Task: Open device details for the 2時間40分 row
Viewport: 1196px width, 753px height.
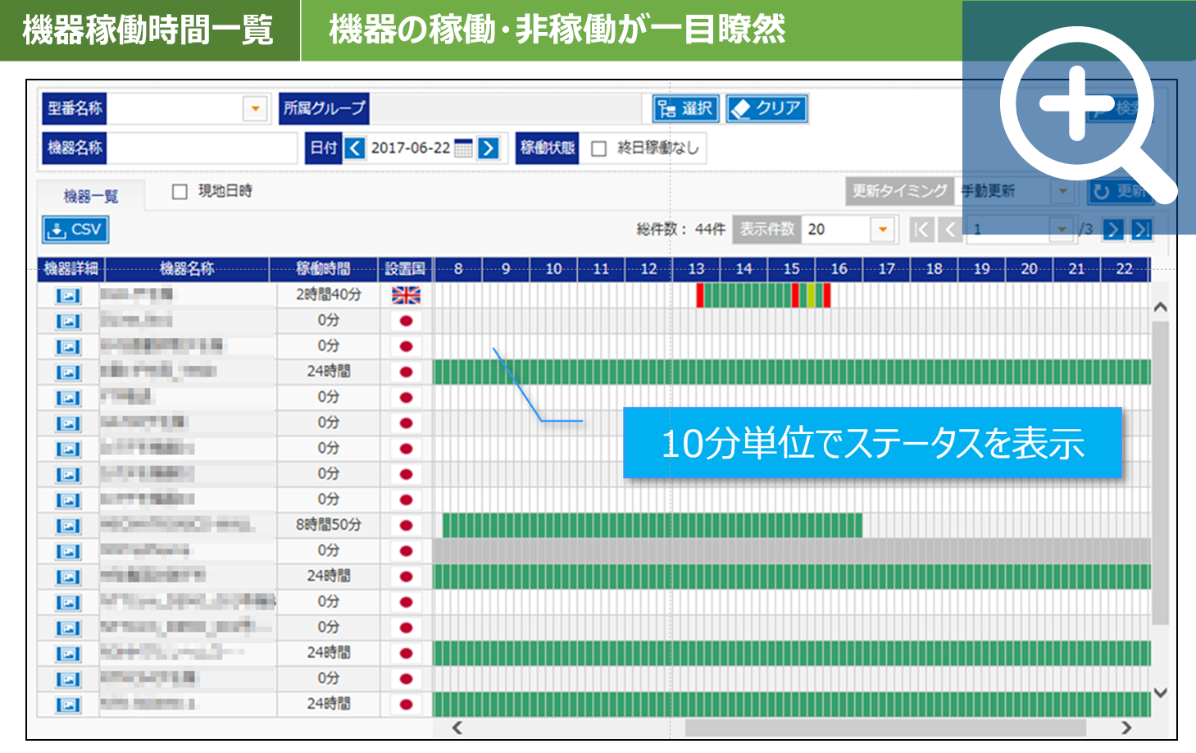Action: click(x=69, y=295)
